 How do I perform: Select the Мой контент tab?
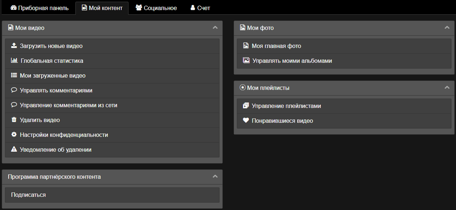(x=102, y=8)
